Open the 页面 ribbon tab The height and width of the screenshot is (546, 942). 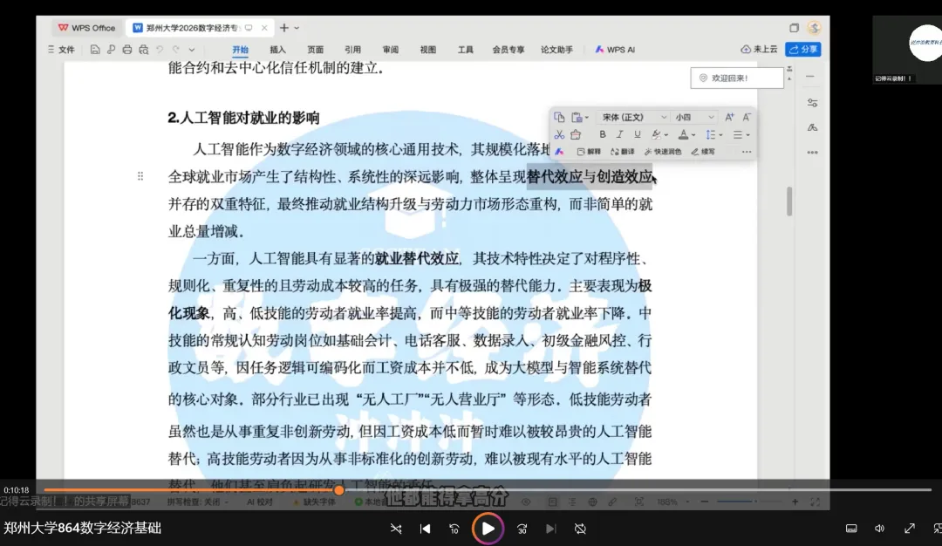[x=316, y=49]
